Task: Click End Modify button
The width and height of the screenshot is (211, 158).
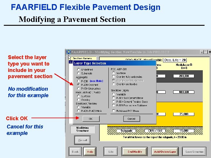Action: tap(135, 152)
